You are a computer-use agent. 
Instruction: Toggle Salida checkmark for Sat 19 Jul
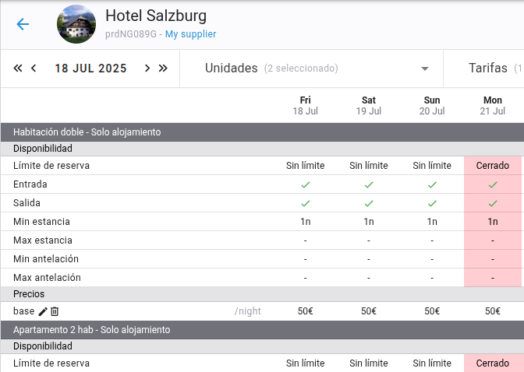pyautogui.click(x=369, y=203)
